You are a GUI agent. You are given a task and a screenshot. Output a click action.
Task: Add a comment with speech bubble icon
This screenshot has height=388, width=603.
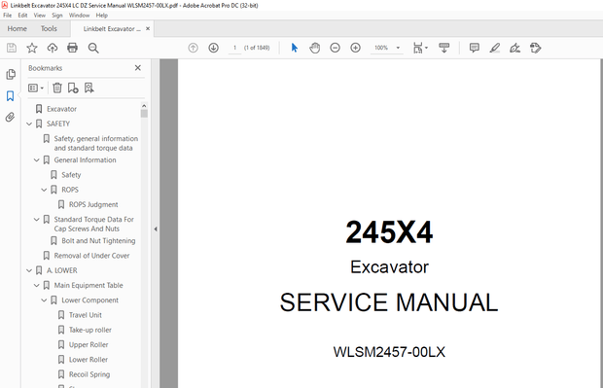(x=475, y=48)
